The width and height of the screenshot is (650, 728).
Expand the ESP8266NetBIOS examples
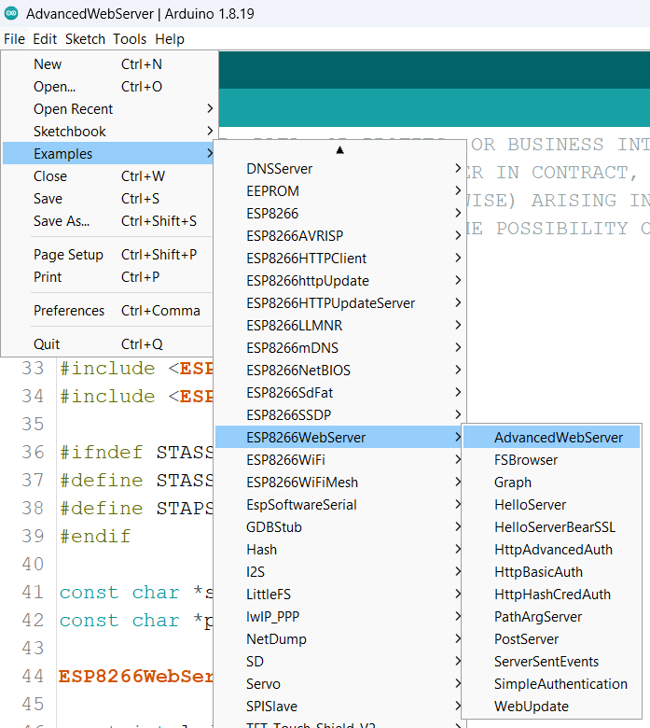point(339,370)
